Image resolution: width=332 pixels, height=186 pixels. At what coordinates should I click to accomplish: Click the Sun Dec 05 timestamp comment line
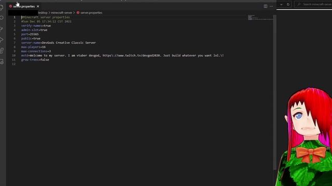pos(46,22)
